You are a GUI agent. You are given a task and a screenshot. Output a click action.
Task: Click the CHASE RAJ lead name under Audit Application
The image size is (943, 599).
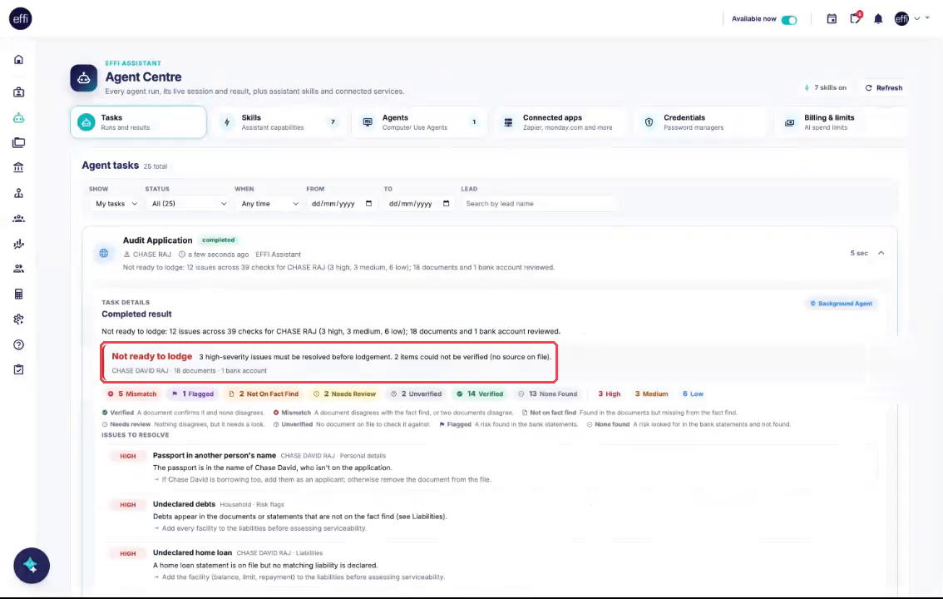tap(152, 255)
